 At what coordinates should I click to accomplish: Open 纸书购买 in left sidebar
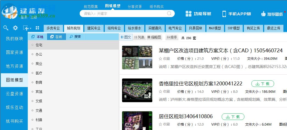coord(14,121)
